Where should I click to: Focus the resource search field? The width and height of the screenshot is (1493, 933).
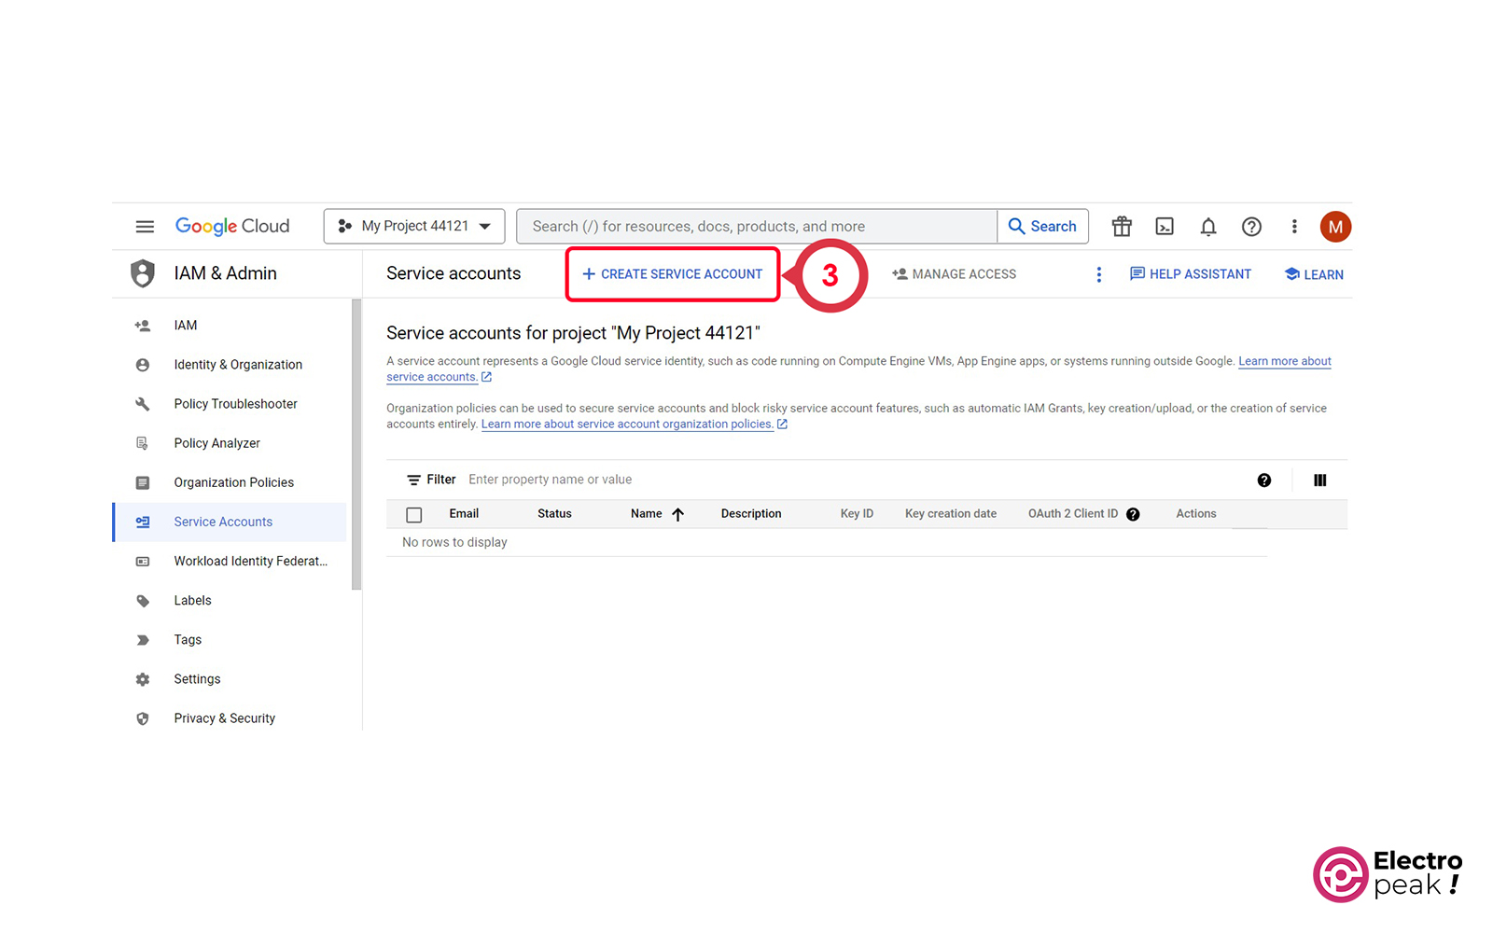point(757,227)
